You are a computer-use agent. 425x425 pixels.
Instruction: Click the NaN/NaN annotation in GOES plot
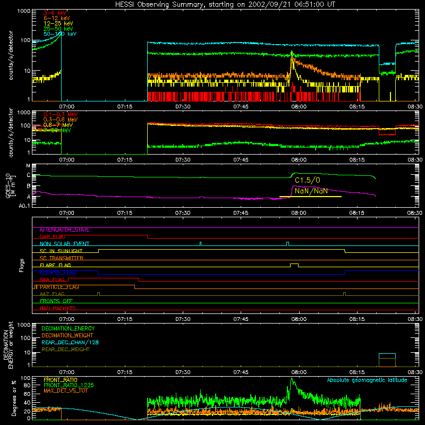click(311, 191)
